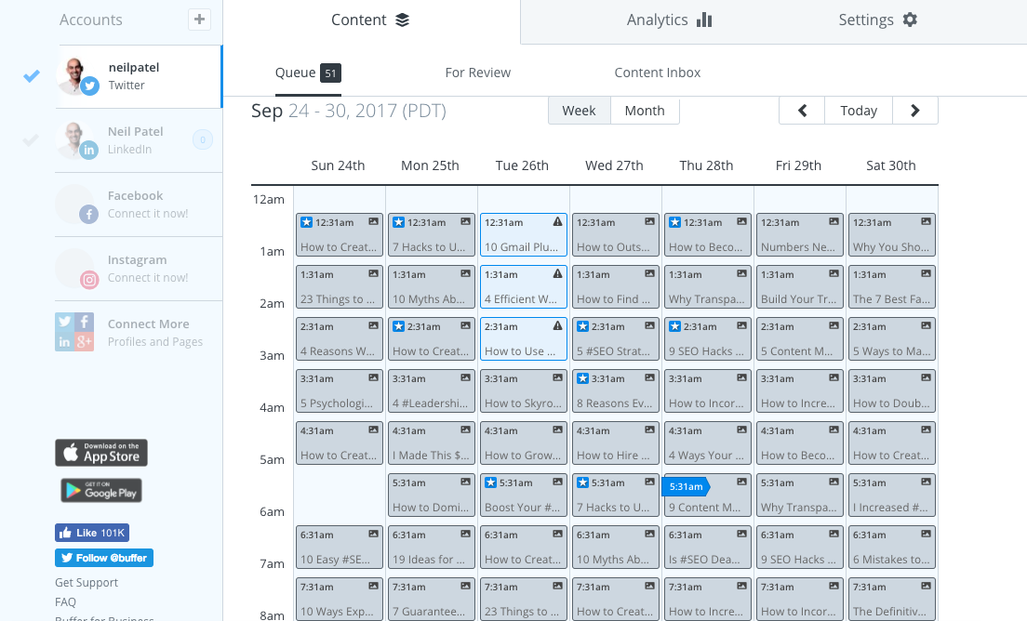Click the Analytics bar chart icon
This screenshot has height=621, width=1027.
click(704, 20)
